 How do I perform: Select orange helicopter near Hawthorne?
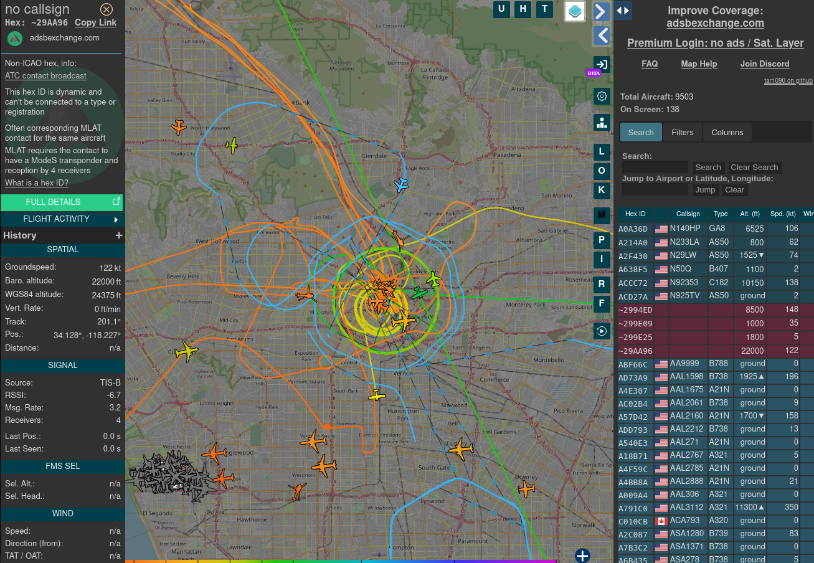[x=298, y=492]
